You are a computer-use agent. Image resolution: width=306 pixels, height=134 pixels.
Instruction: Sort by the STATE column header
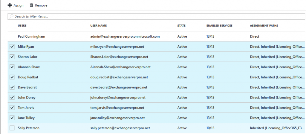[x=181, y=25]
